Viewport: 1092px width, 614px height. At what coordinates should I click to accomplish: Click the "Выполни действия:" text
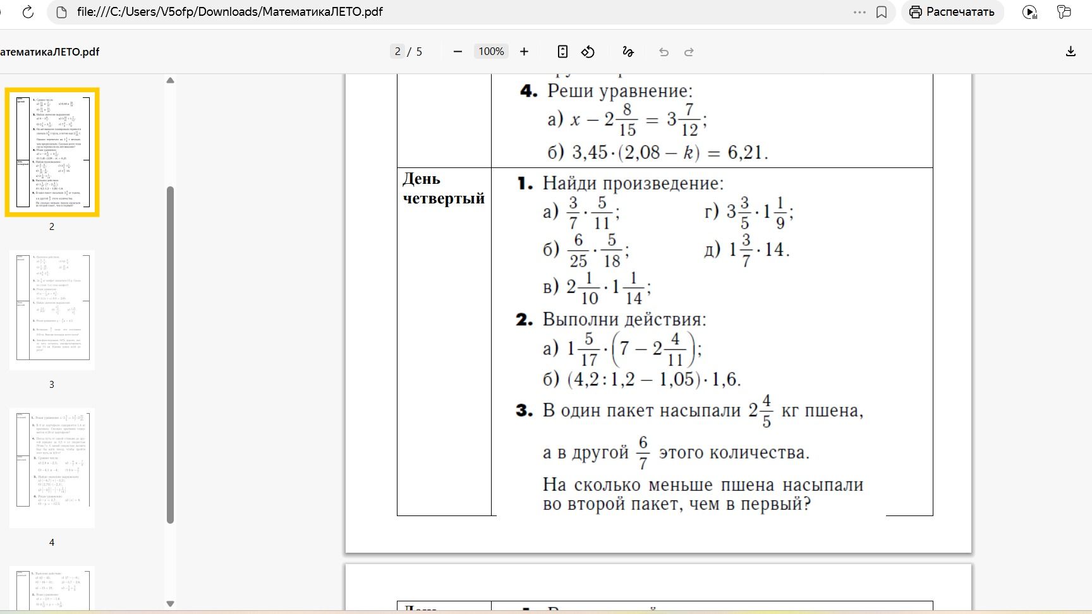624,319
